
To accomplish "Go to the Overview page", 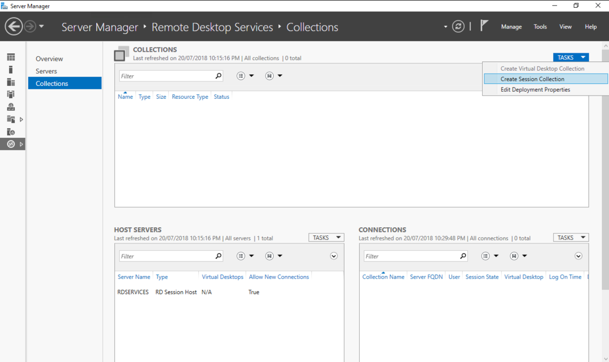I will [49, 58].
